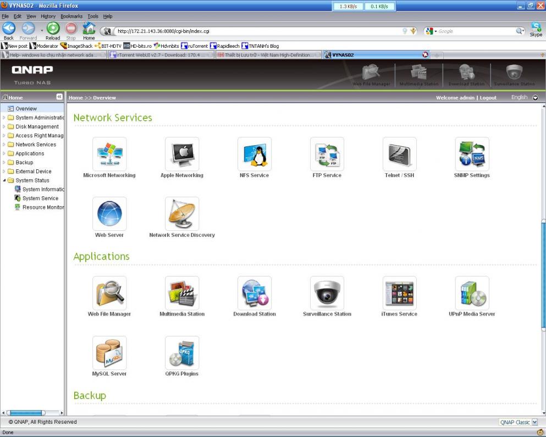The width and height of the screenshot is (546, 437).
Task: Select Overview in sidebar tree
Action: point(26,109)
